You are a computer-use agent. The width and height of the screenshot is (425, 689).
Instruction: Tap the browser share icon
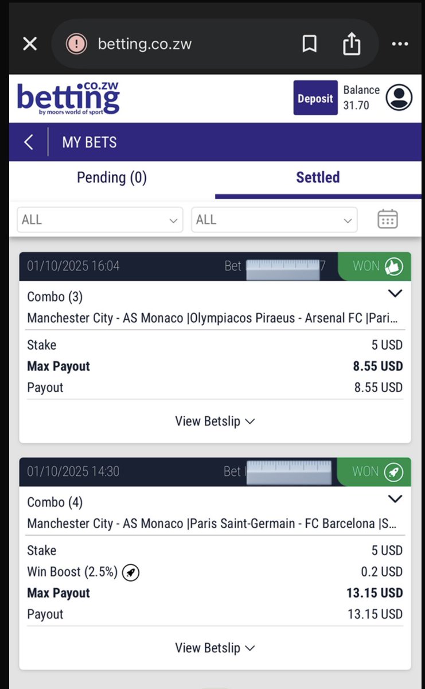tap(352, 44)
